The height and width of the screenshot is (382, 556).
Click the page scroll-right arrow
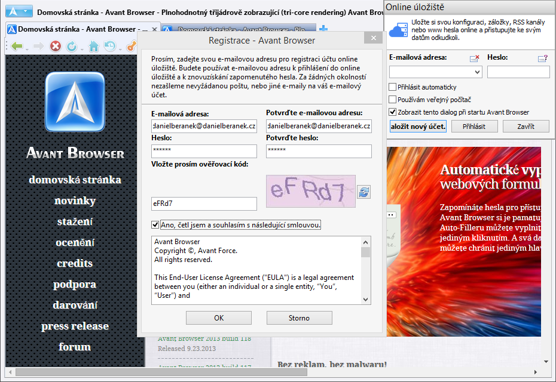click(536, 372)
